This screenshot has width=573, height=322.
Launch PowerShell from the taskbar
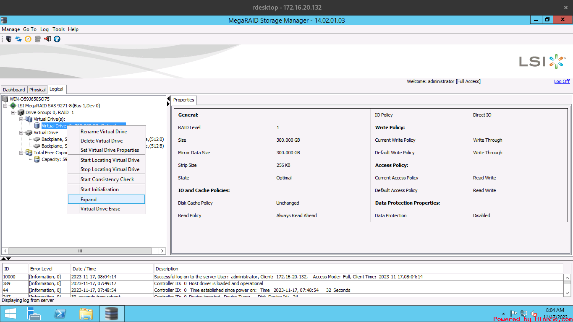[60, 314]
